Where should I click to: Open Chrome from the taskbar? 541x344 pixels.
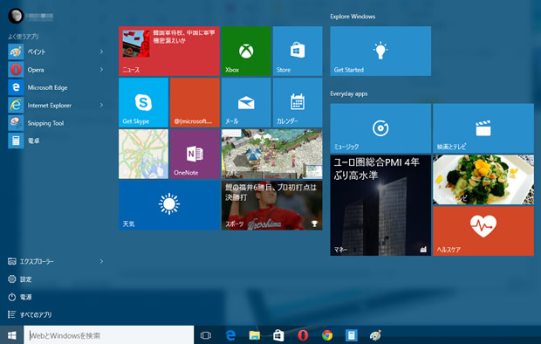click(x=327, y=335)
